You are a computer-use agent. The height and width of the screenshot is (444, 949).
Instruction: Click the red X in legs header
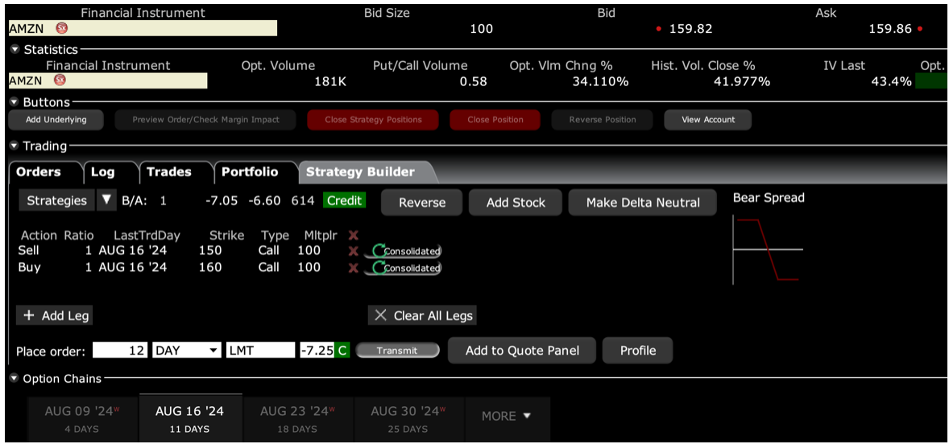click(x=353, y=235)
